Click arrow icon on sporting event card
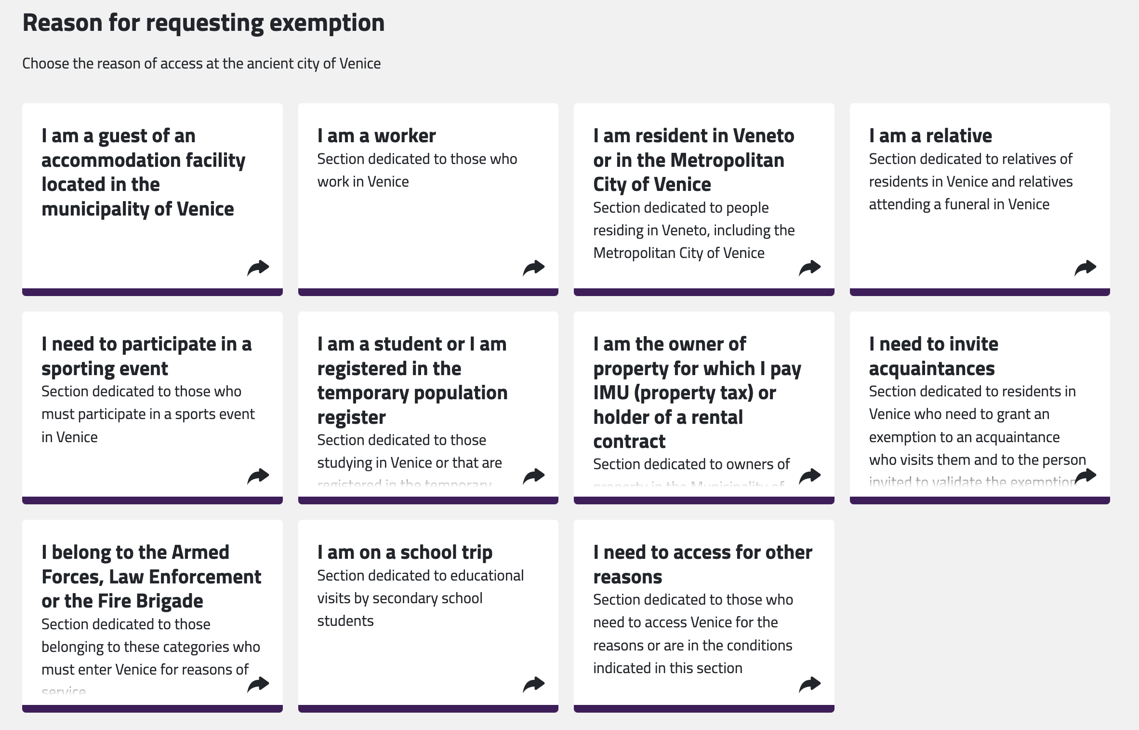1139x730 pixels. (258, 476)
